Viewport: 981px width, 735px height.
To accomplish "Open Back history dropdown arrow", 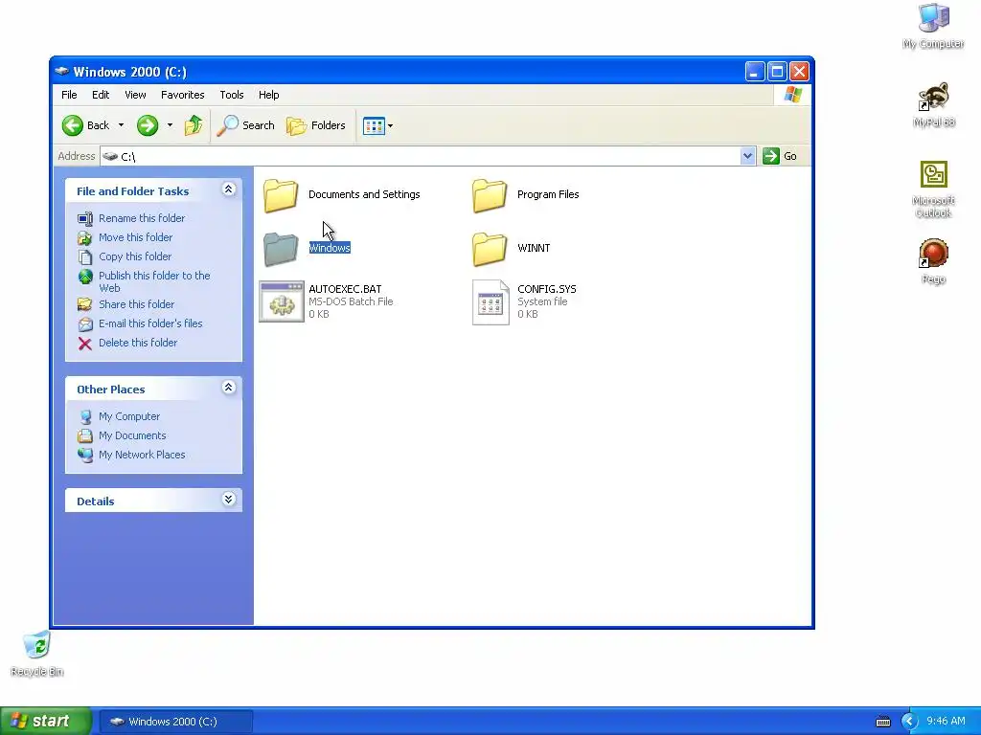I will point(121,125).
